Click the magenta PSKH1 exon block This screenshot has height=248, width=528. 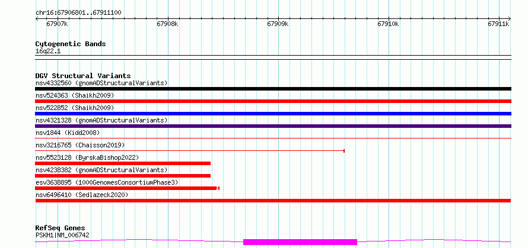[x=300, y=242]
